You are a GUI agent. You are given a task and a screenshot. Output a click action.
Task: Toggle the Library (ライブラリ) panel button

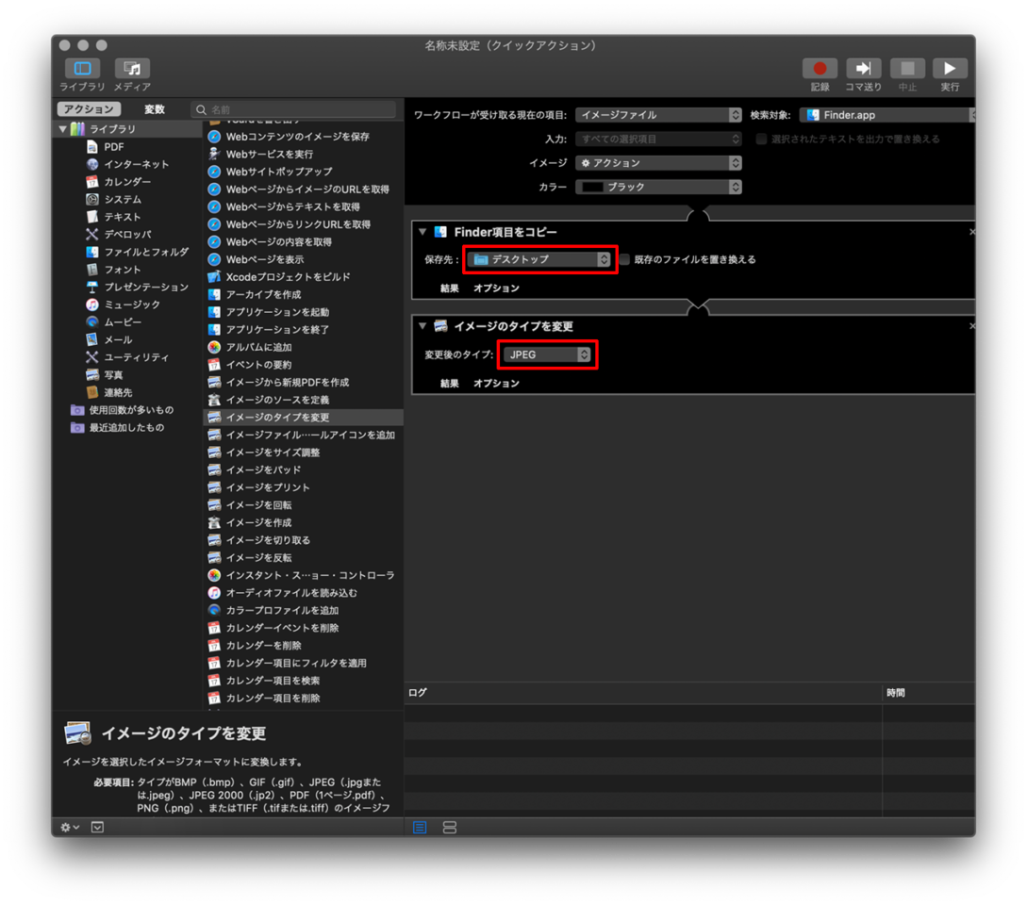(83, 69)
